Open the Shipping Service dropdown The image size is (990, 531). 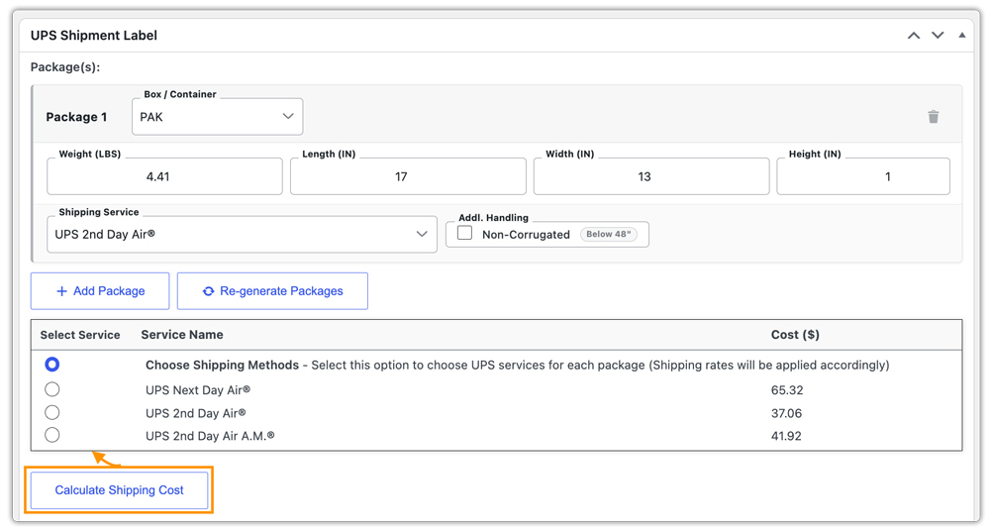(x=242, y=235)
